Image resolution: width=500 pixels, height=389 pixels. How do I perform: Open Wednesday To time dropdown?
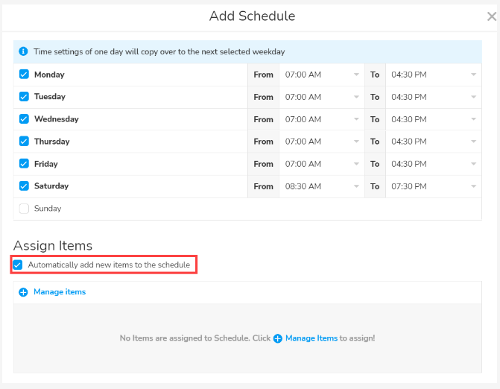(x=433, y=119)
